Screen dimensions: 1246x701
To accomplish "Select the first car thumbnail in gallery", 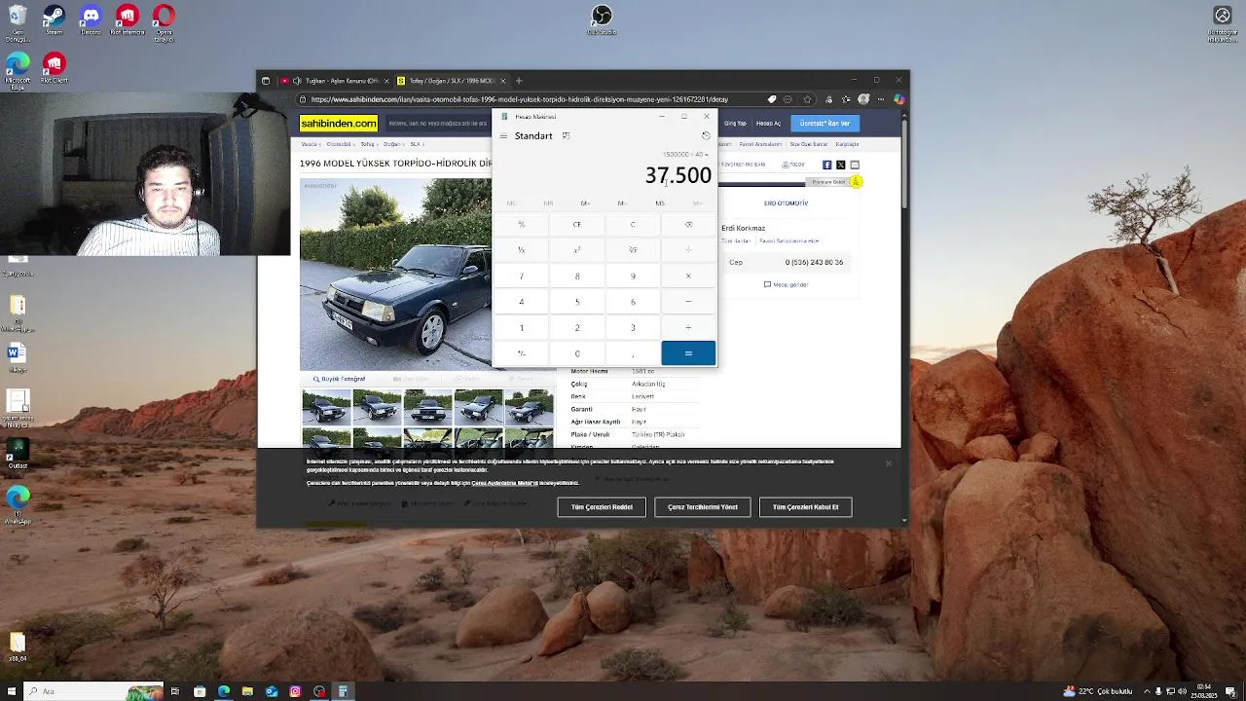I will pyautogui.click(x=326, y=407).
